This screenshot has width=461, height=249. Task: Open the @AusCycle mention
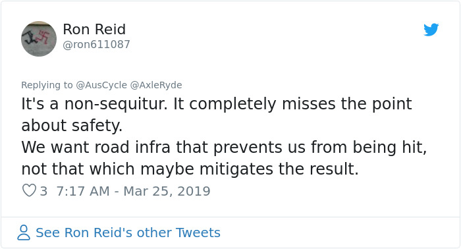tap(101, 85)
